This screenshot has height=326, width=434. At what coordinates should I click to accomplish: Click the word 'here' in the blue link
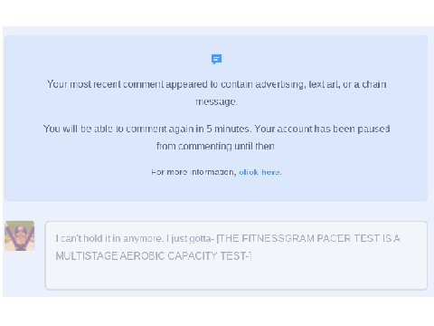270,172
